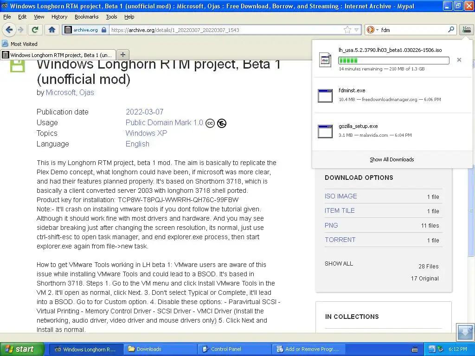This screenshot has height=356, width=475.
Task: Open the View menu
Action: pos(39,17)
